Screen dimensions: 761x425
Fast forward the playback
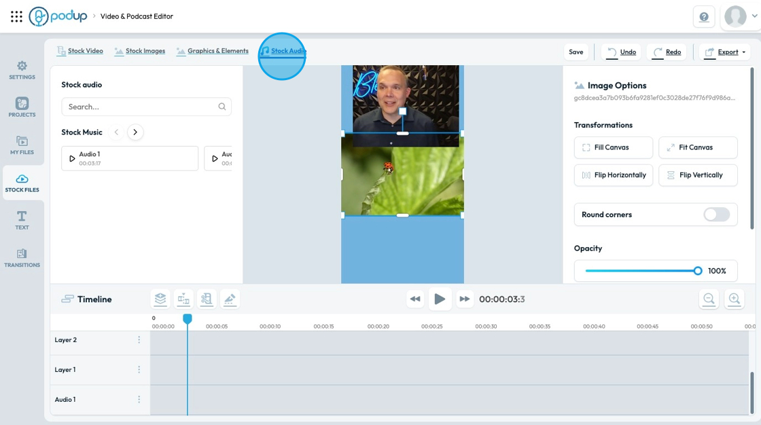pyautogui.click(x=465, y=299)
